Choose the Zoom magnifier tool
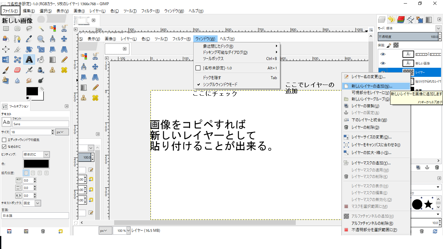 (x=41, y=39)
